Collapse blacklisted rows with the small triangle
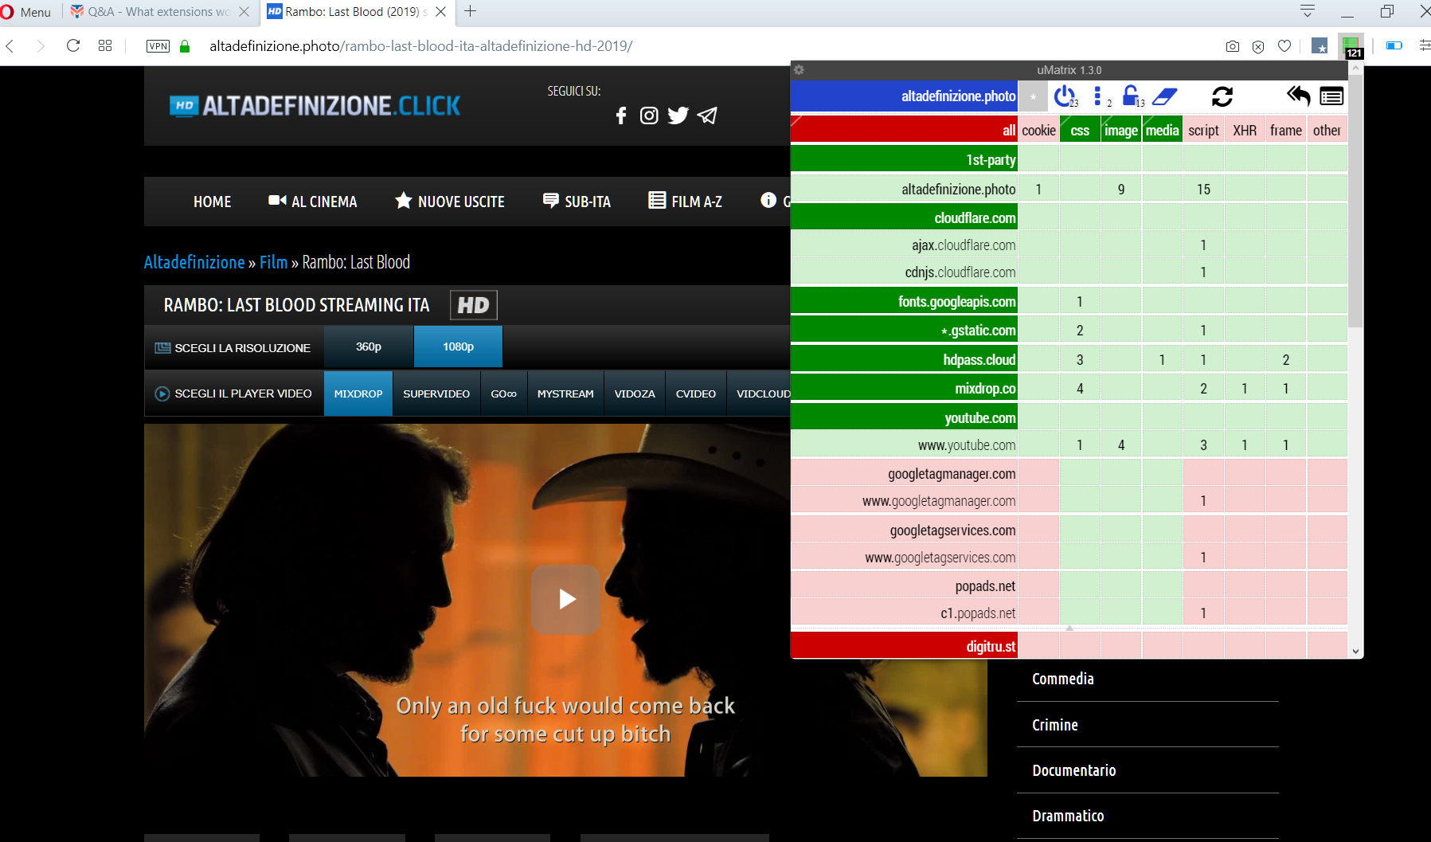 coord(1069,628)
